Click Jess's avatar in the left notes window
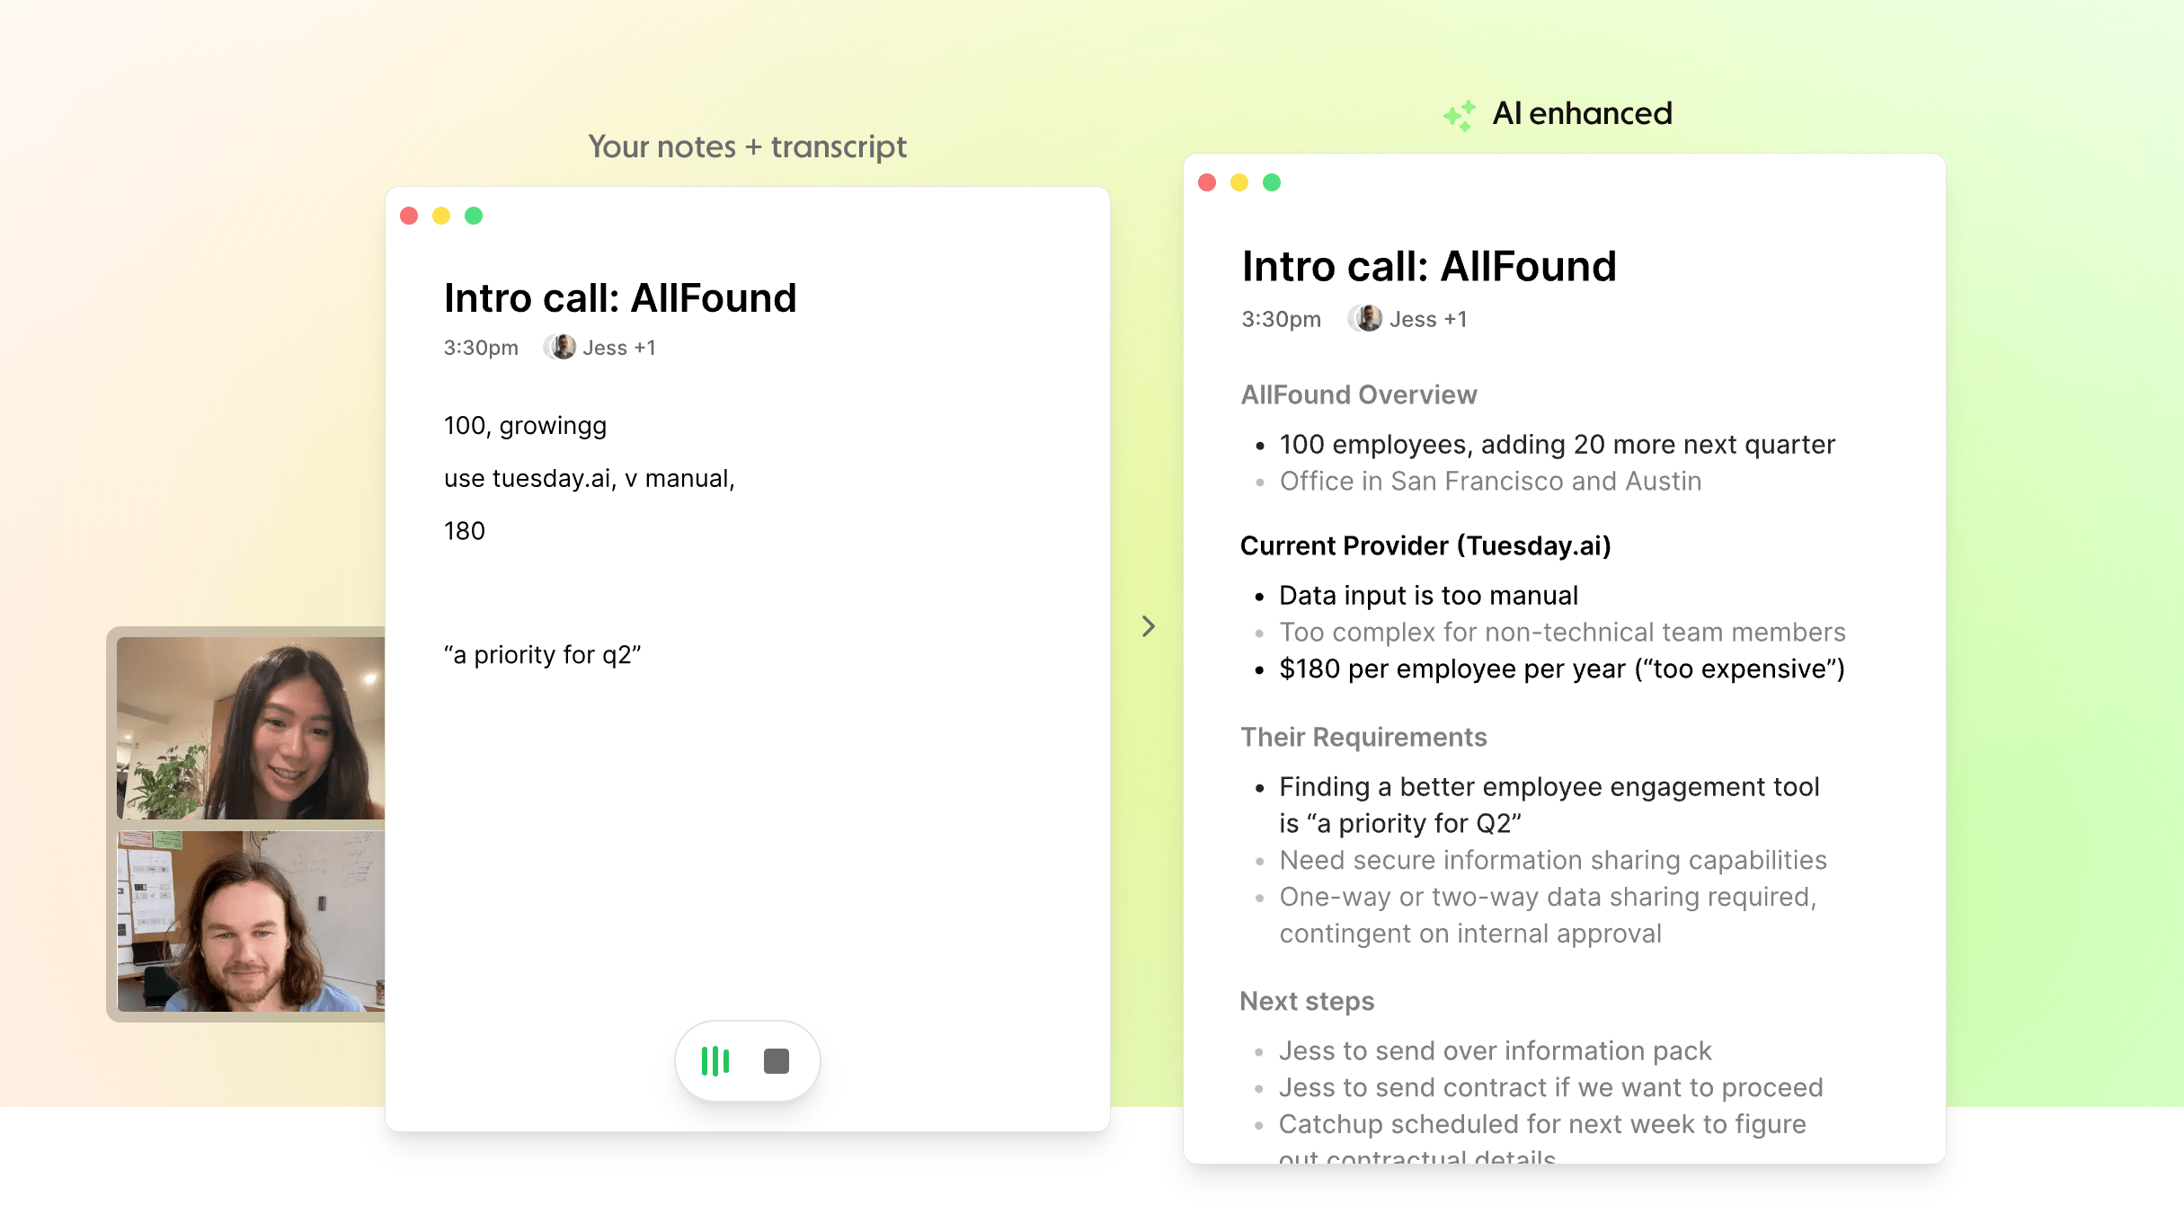 pyautogui.click(x=563, y=348)
